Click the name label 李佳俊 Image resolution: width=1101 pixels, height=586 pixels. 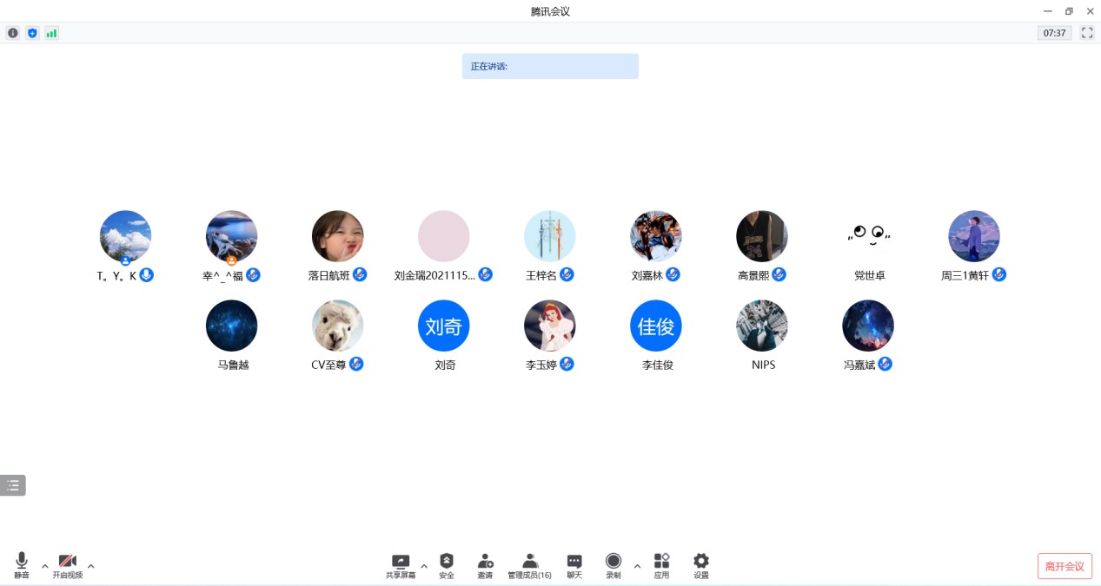click(x=657, y=365)
